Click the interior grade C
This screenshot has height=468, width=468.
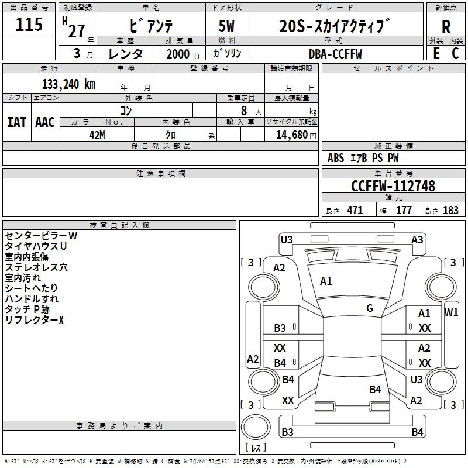[455, 53]
